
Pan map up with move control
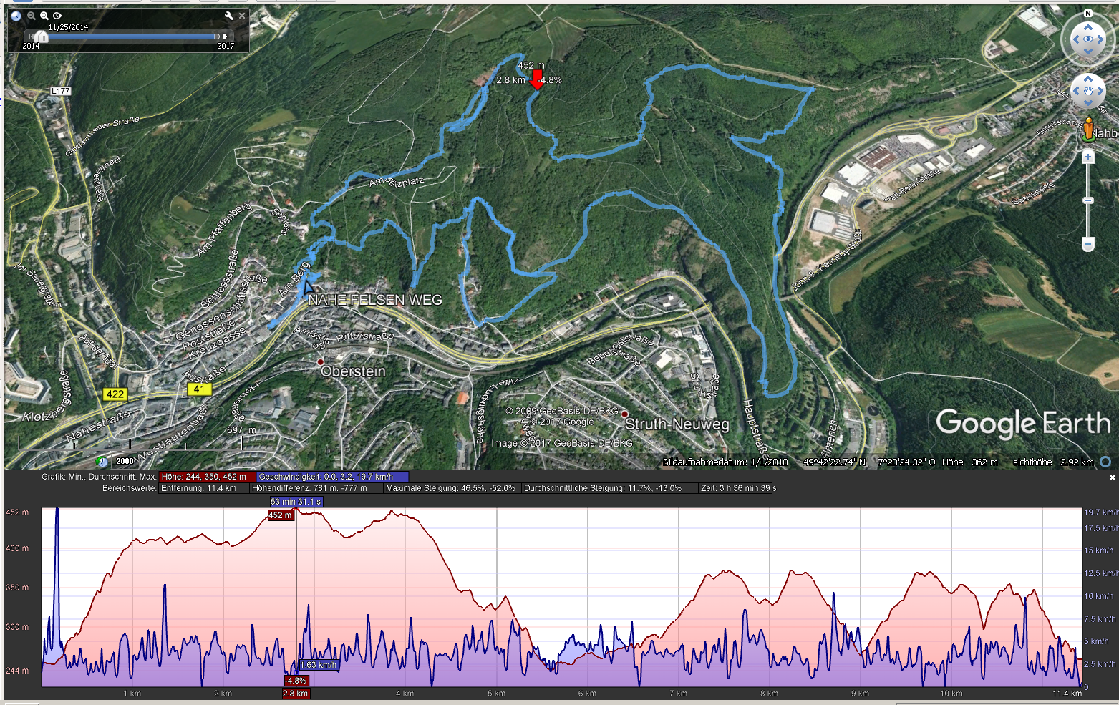click(1088, 79)
